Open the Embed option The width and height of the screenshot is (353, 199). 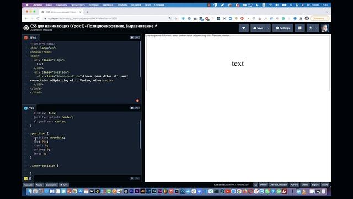pyautogui.click(x=305, y=185)
